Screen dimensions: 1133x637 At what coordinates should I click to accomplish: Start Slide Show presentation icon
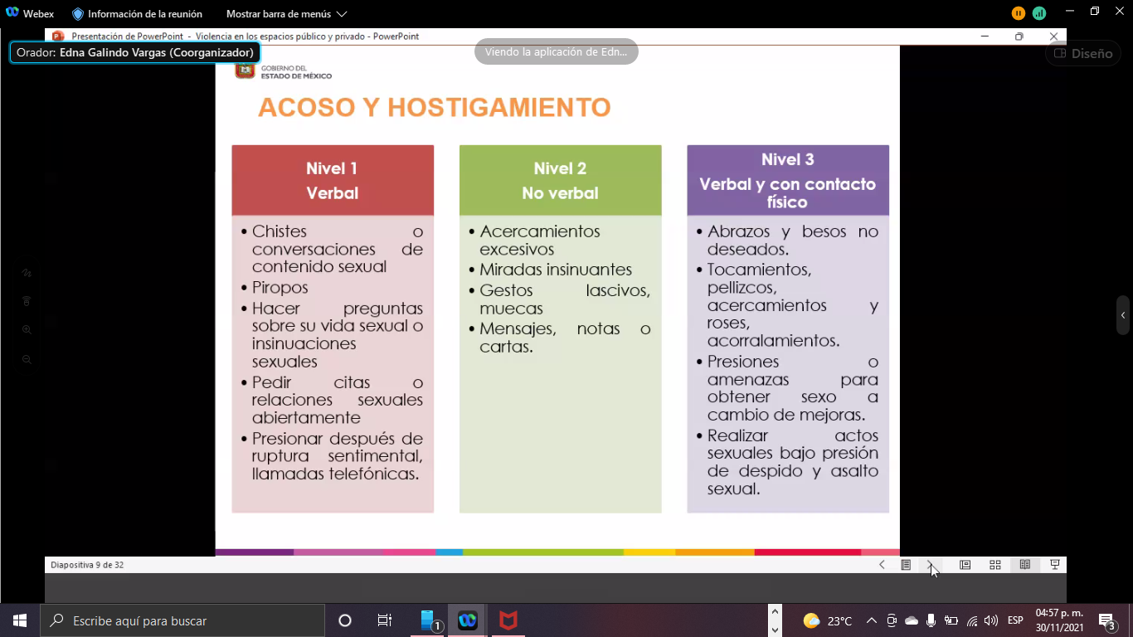click(1055, 565)
